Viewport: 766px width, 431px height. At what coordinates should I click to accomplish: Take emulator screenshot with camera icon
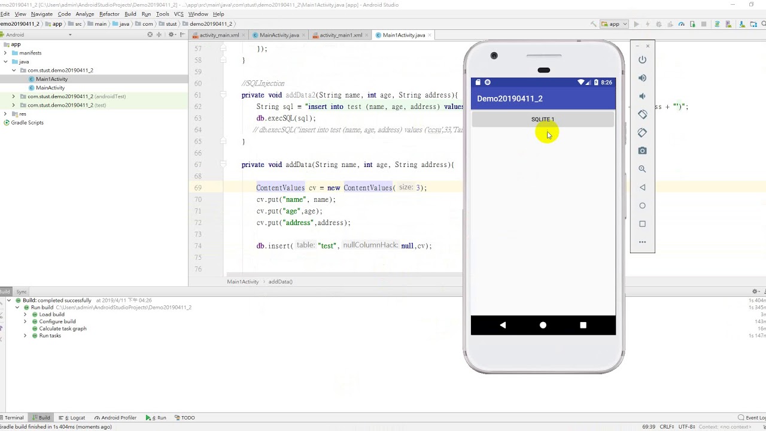coord(642,150)
